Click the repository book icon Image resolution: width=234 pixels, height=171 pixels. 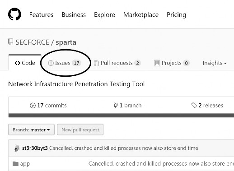coord(10,42)
